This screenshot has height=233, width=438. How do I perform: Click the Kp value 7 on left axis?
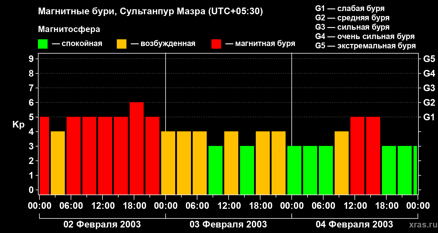[x=32, y=88]
